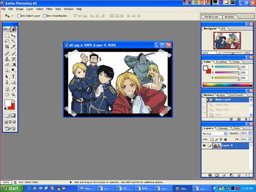Select the Blur tool
This screenshot has height=192, width=256.
tap(7, 70)
